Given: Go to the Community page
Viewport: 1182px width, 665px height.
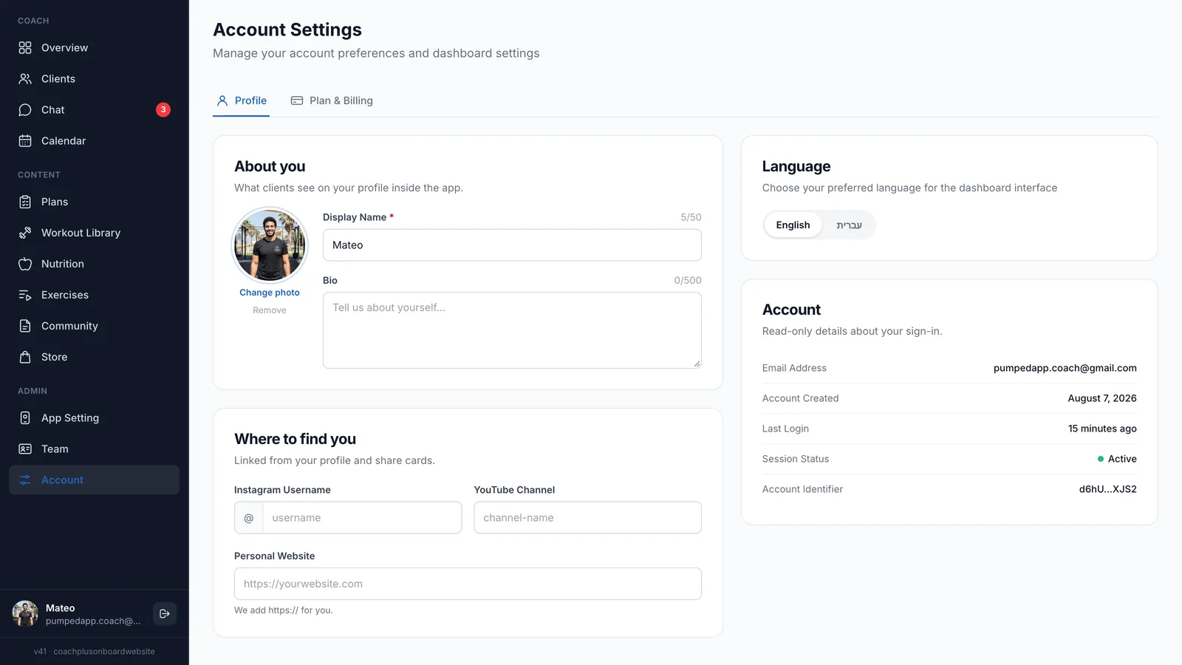Looking at the screenshot, I should 95,326.
